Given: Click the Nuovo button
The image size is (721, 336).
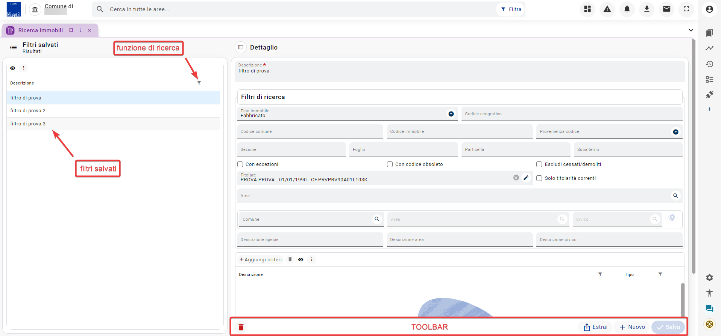Looking at the screenshot, I should (632, 327).
